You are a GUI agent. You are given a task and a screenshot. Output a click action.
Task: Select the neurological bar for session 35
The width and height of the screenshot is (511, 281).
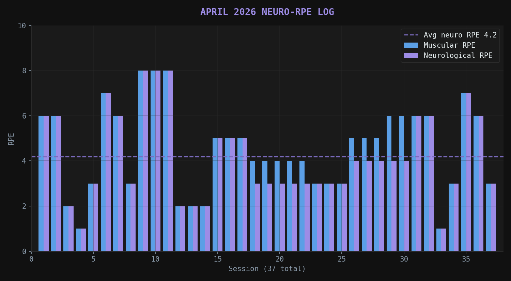[468, 172]
